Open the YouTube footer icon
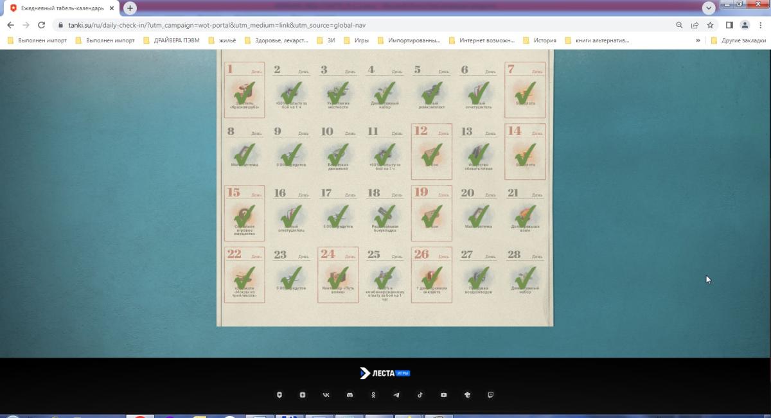This screenshot has height=418, width=771. [x=443, y=395]
